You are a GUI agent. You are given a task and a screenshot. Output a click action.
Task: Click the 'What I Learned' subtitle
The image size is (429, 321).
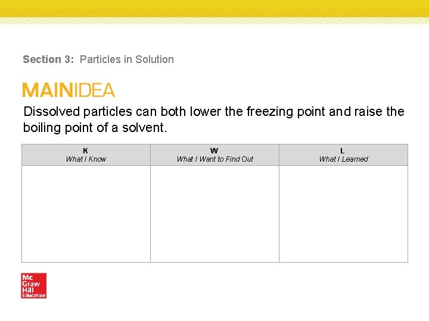tap(343, 159)
